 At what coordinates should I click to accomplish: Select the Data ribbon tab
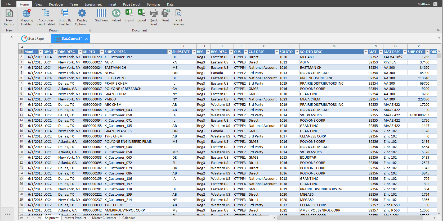pyautogui.click(x=170, y=4)
